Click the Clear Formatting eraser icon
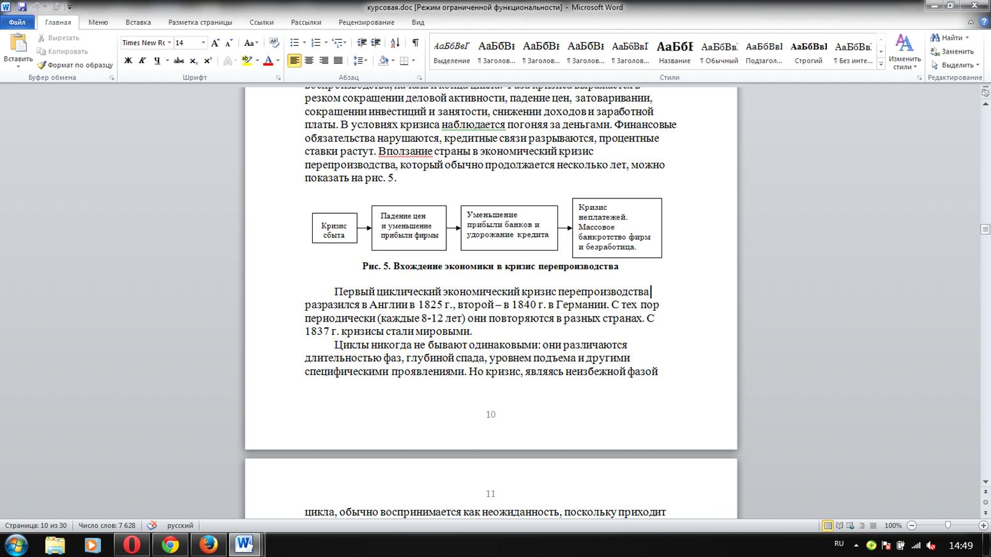991x557 pixels. pos(275,43)
